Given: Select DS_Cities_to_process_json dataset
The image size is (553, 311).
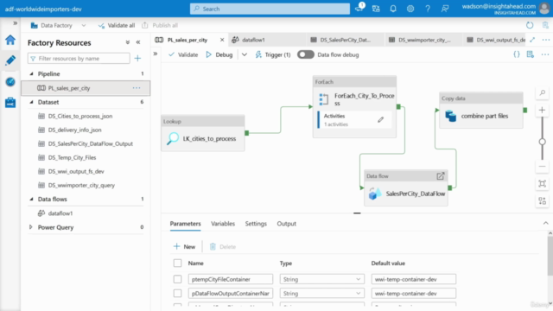Looking at the screenshot, I should [x=80, y=116].
